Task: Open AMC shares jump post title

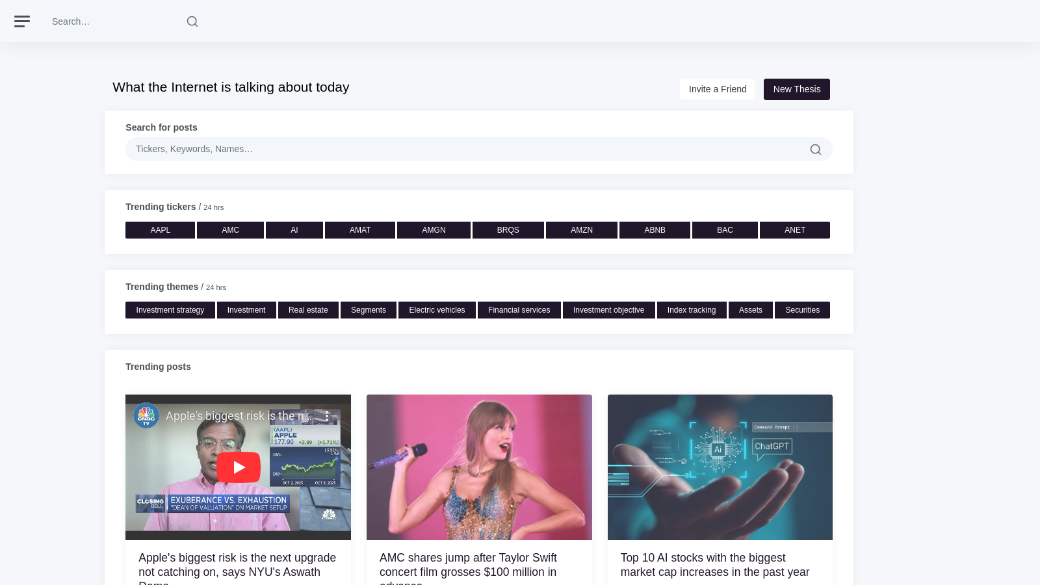Action: tap(468, 567)
